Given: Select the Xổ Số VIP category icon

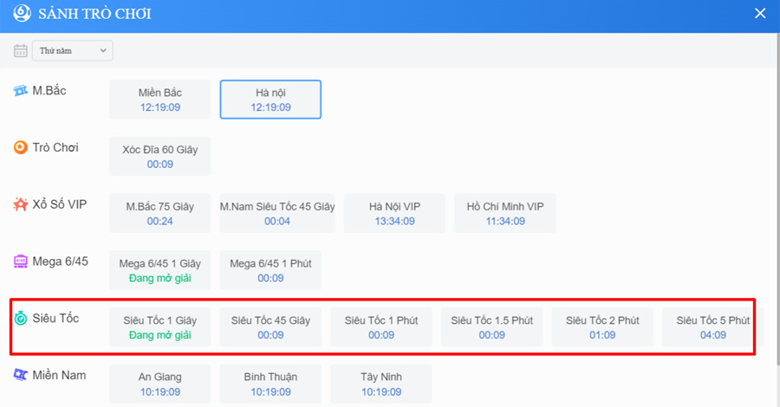Looking at the screenshot, I should pyautogui.click(x=21, y=204).
